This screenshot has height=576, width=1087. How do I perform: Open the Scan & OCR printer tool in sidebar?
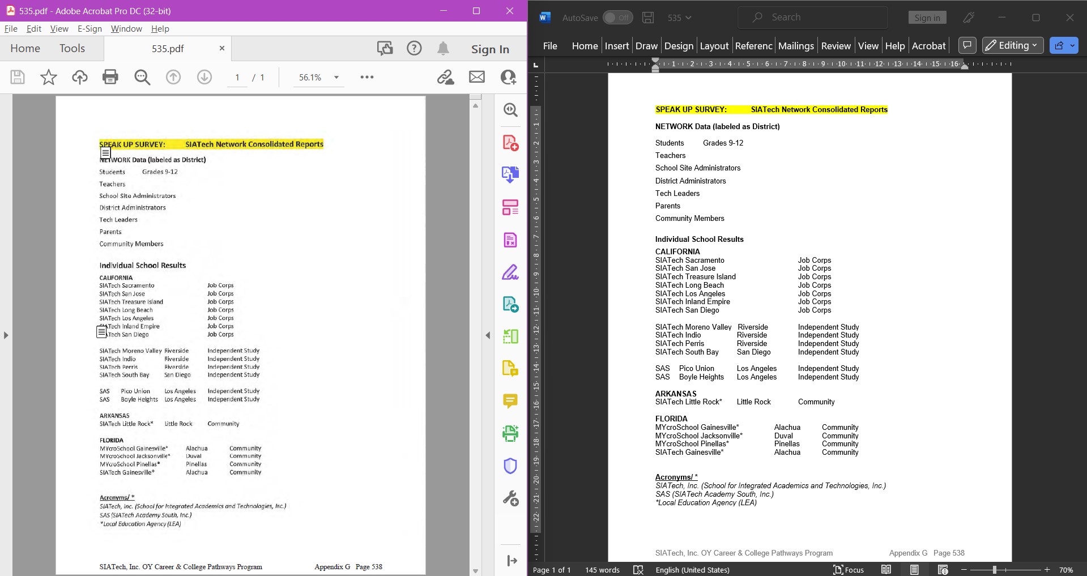tap(510, 434)
